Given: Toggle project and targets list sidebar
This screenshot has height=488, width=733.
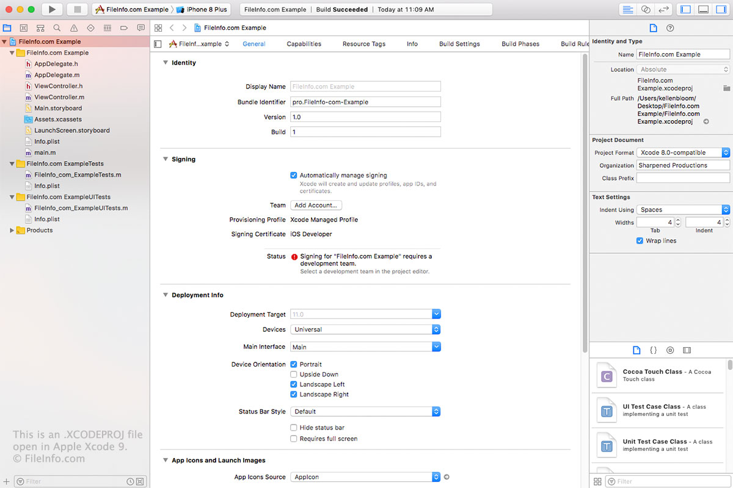Looking at the screenshot, I should (x=158, y=44).
